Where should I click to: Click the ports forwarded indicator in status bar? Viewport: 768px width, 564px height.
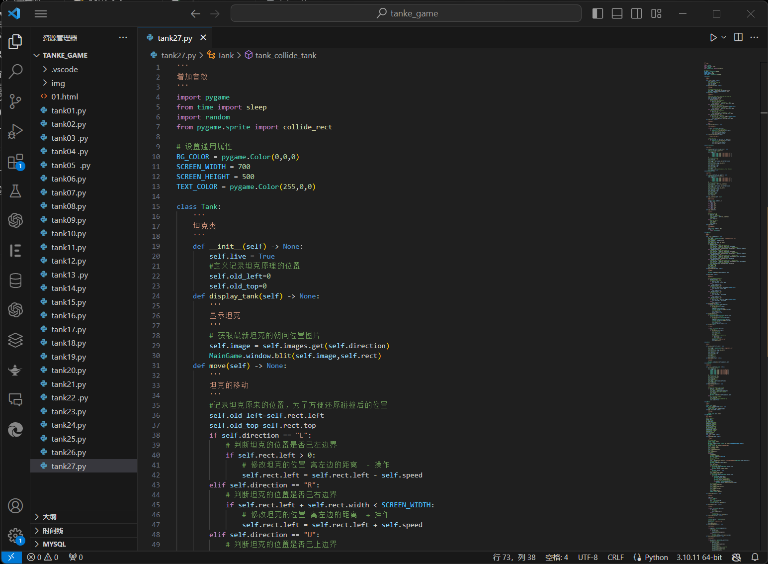click(76, 557)
